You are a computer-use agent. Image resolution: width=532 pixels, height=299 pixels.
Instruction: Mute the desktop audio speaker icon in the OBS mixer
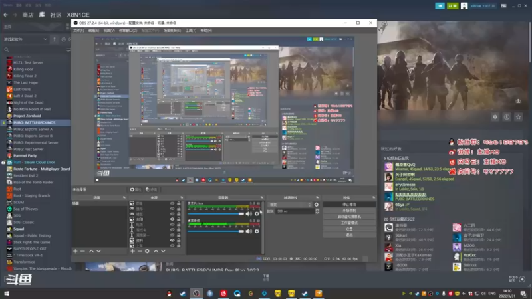pos(249,231)
